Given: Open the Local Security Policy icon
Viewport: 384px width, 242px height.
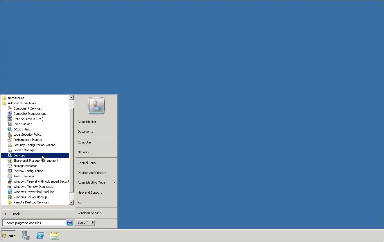Looking at the screenshot, I should click(10, 134).
